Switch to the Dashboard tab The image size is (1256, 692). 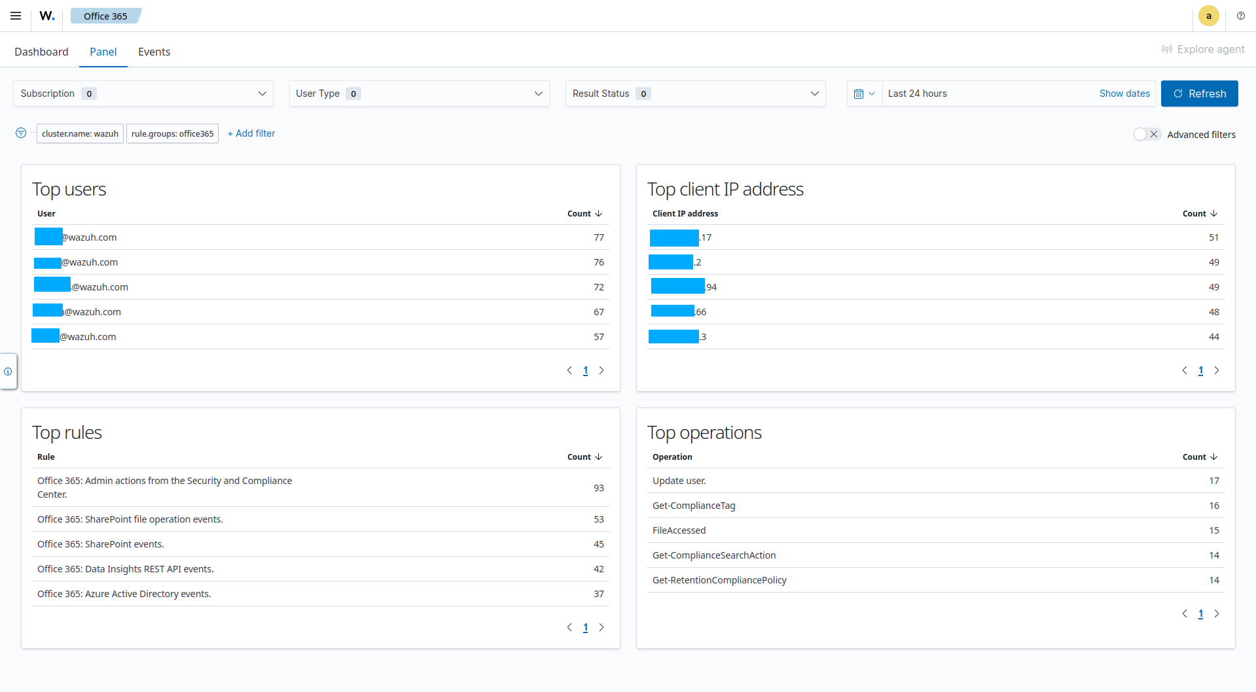(x=41, y=51)
